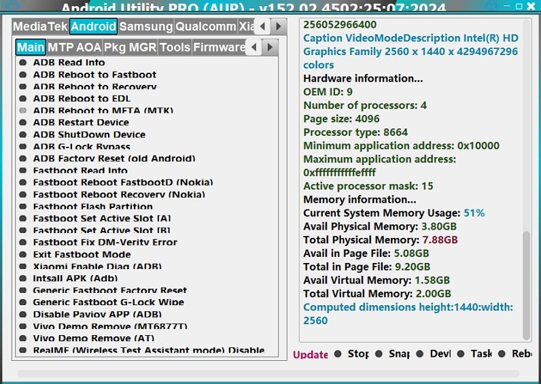
Task: Open the Main sub-tab
Action: (31, 48)
